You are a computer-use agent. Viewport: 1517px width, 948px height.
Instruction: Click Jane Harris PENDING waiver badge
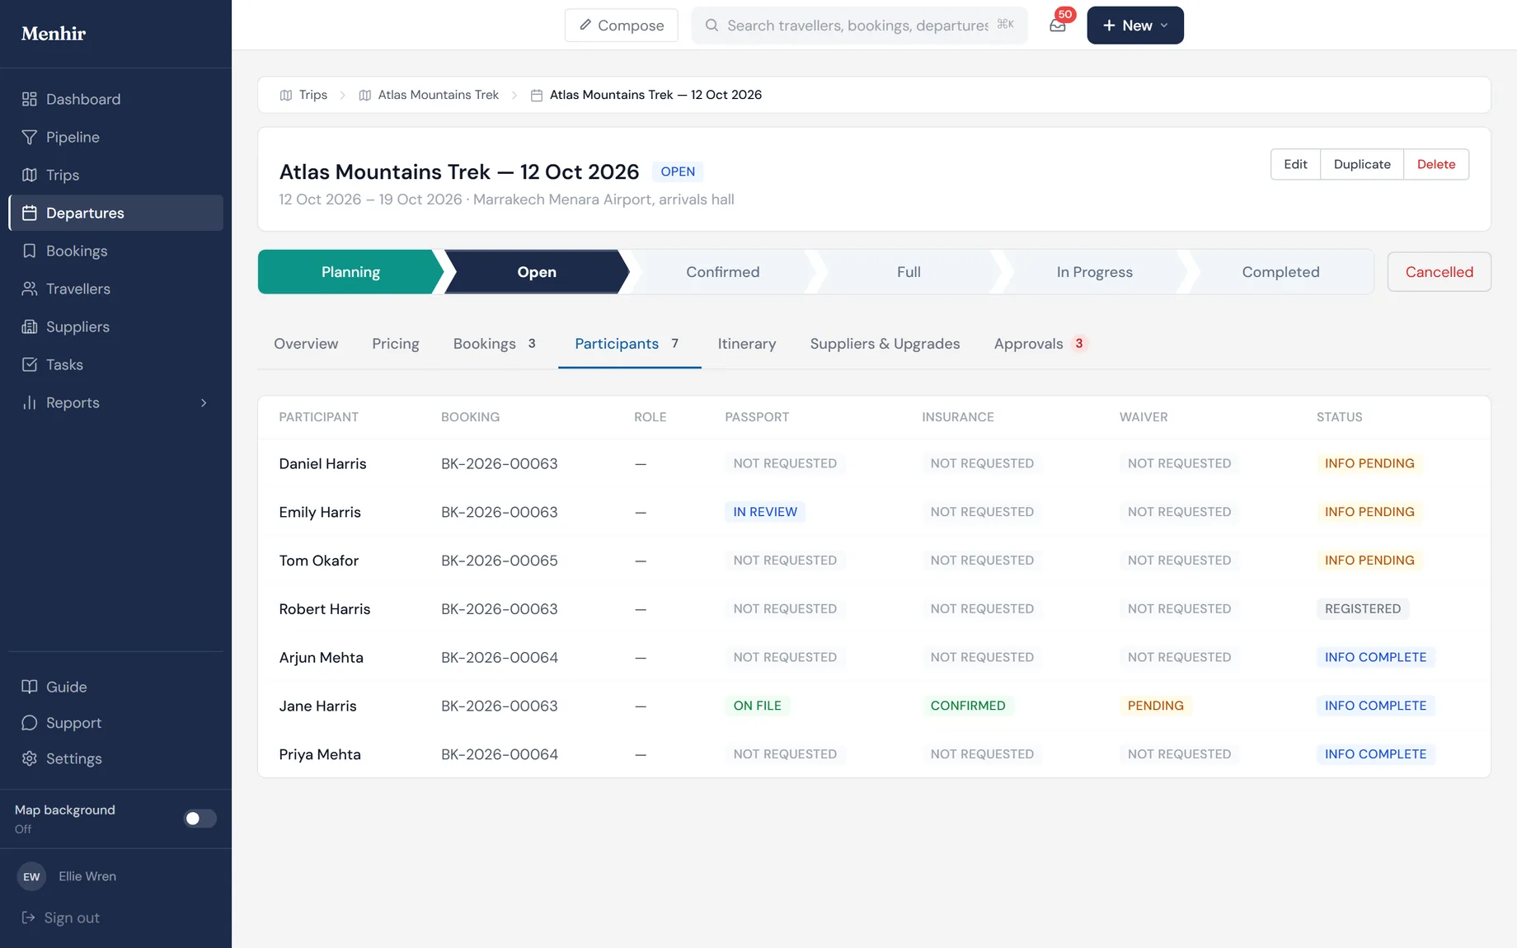(x=1155, y=706)
